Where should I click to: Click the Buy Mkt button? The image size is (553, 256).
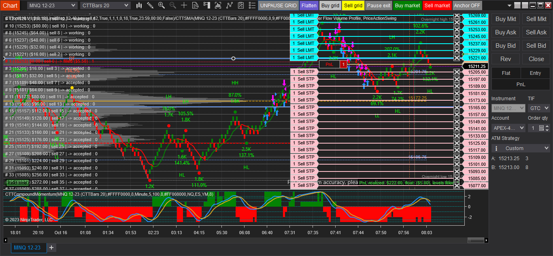click(506, 19)
